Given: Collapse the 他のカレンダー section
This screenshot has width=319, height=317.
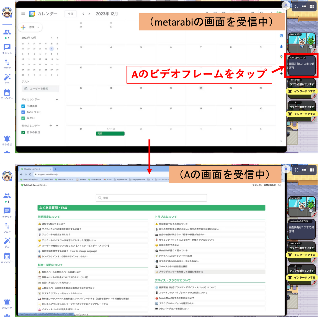Looking at the screenshot, I should 57,125.
